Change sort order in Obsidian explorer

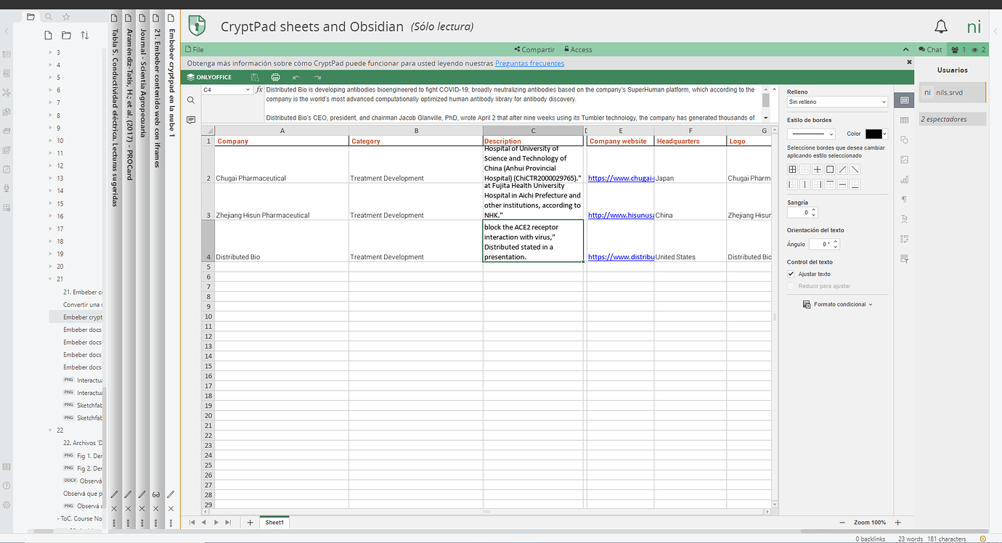84,35
